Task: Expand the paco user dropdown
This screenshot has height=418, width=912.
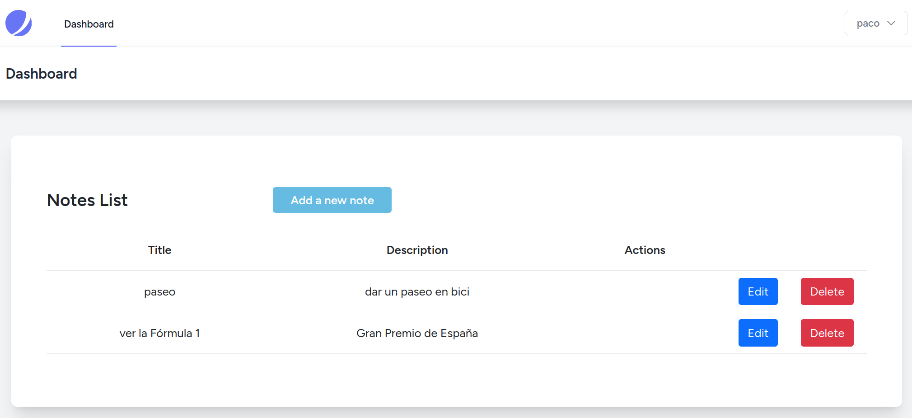Action: 876,23
